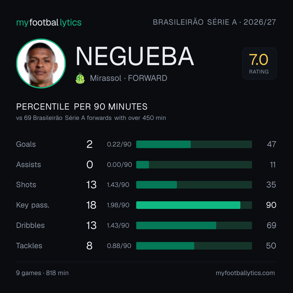Screen dimensions: 293x293
Task: Click the Goals percentile bar
Action: point(194,144)
